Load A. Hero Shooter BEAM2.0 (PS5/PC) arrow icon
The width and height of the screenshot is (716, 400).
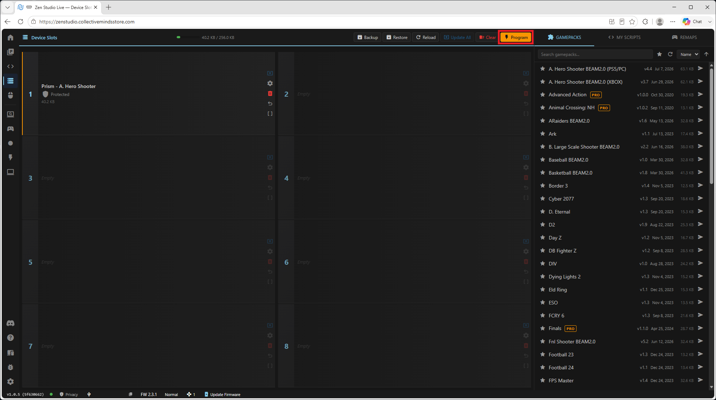tap(700, 69)
